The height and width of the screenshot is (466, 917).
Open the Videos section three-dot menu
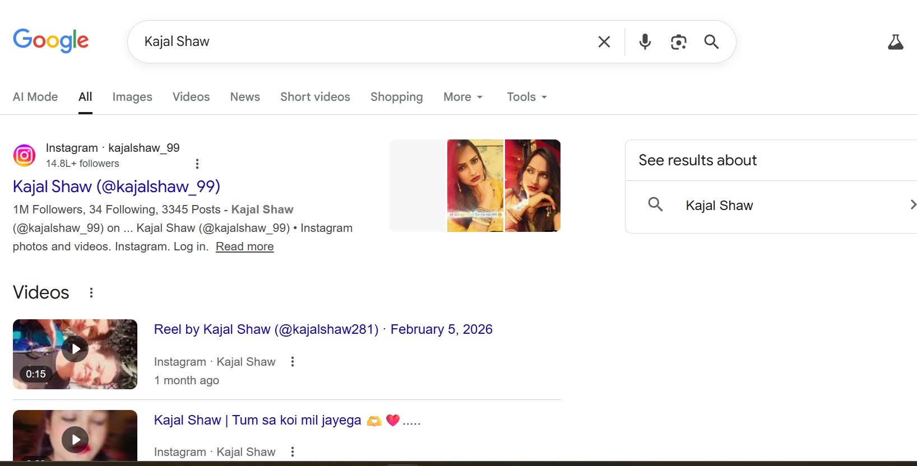tap(91, 292)
